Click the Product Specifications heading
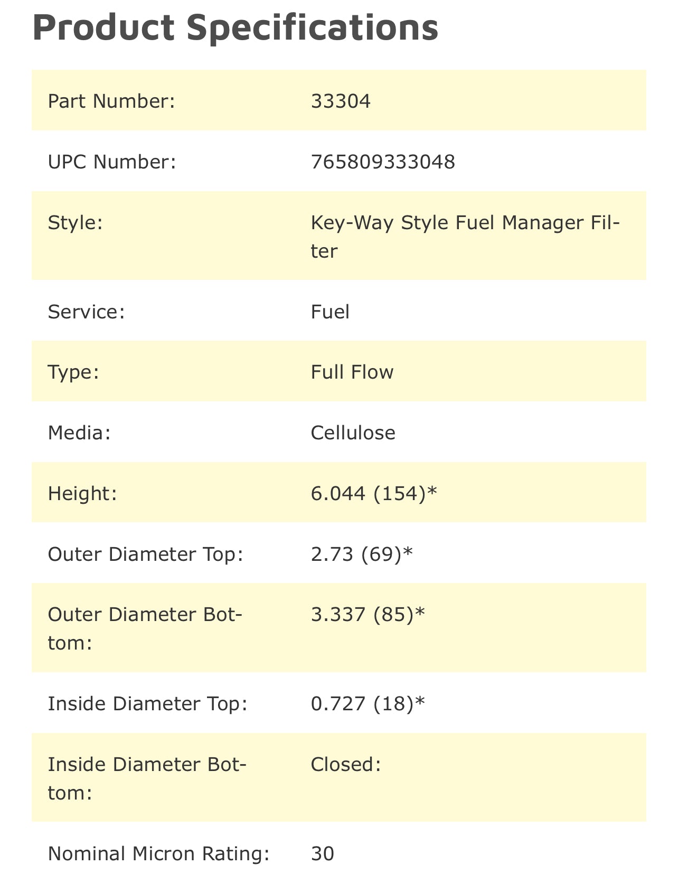This screenshot has width=678, height=893. [x=235, y=27]
